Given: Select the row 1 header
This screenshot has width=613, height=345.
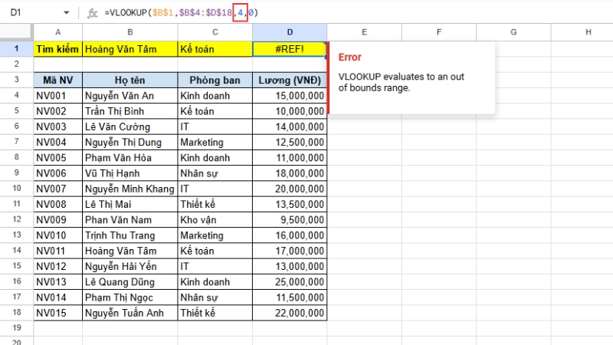Looking at the screenshot, I should click(x=16, y=48).
